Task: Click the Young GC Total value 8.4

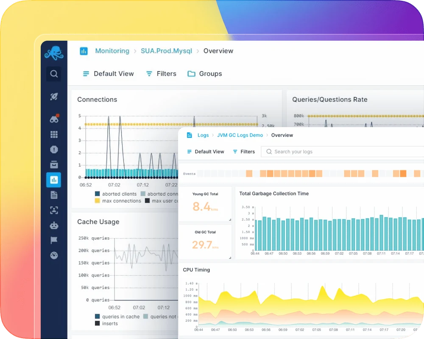Action: 201,206
